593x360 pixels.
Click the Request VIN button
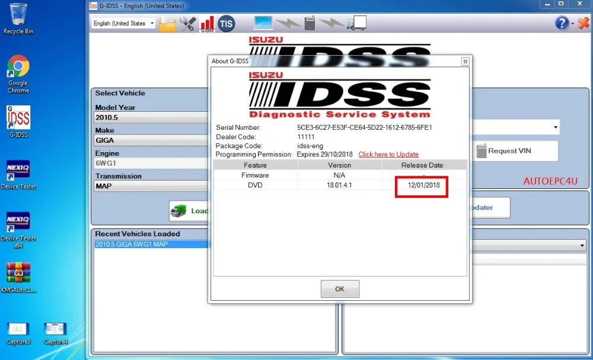515,151
